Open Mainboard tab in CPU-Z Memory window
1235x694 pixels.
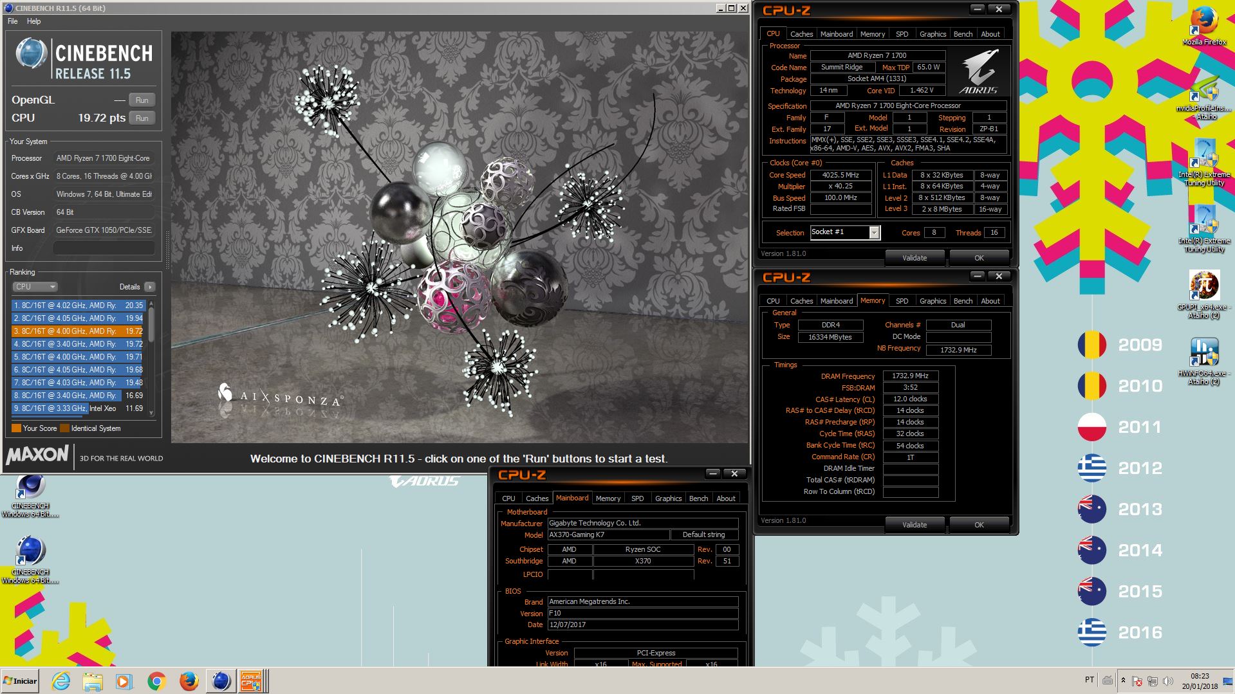pyautogui.click(x=836, y=301)
